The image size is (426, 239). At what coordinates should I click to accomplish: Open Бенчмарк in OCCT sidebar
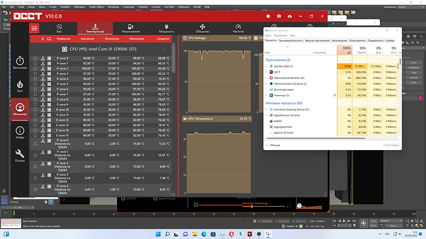tap(20, 63)
